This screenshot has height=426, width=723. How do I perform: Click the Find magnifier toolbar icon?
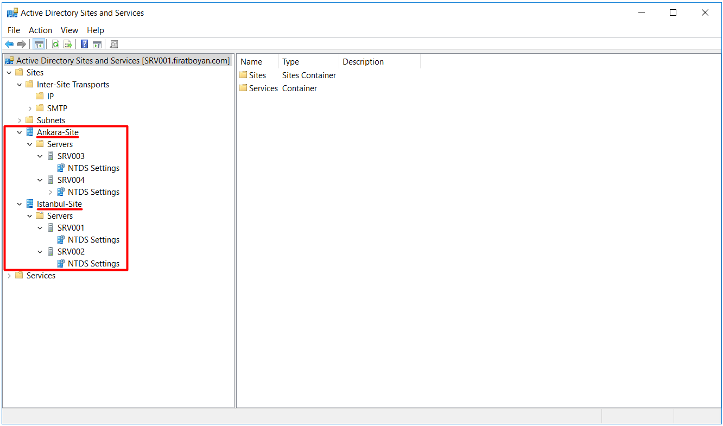point(114,44)
